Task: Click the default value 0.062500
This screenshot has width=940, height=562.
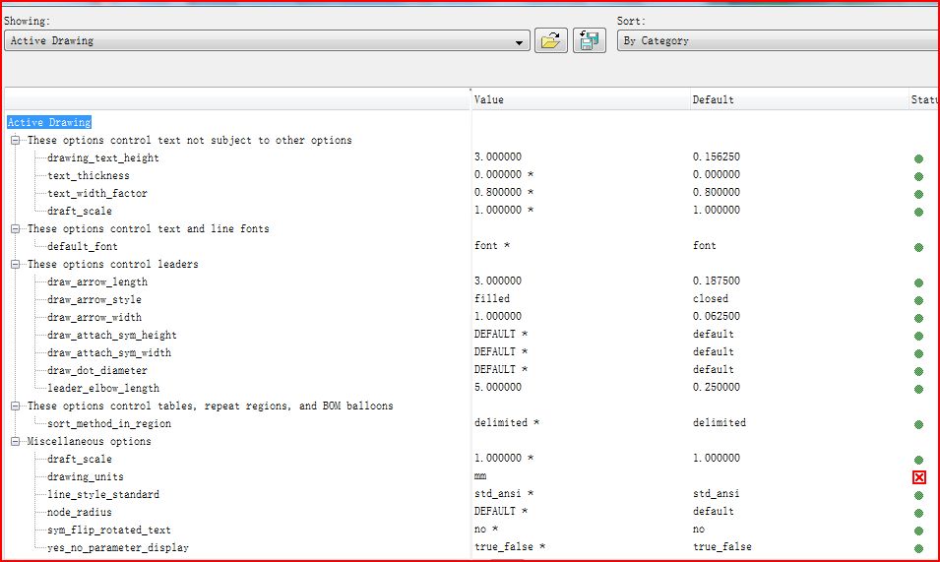Action: 717,316
